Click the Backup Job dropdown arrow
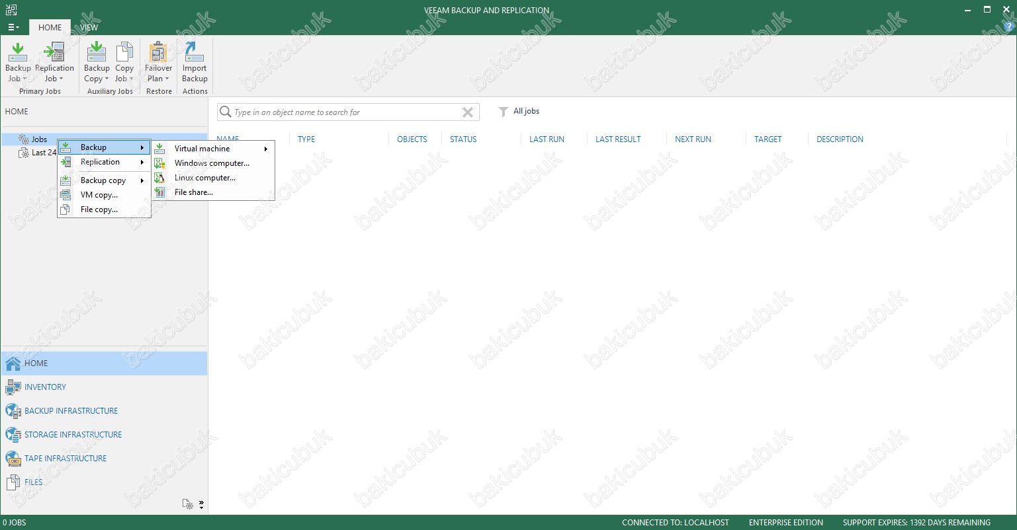Screen dimensions: 1017x530 25,79
